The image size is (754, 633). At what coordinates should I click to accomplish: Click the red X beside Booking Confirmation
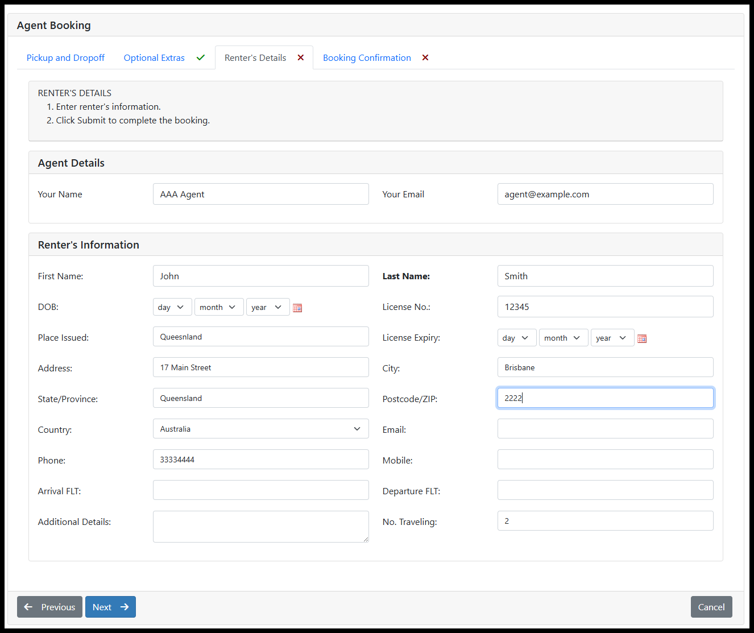[425, 57]
